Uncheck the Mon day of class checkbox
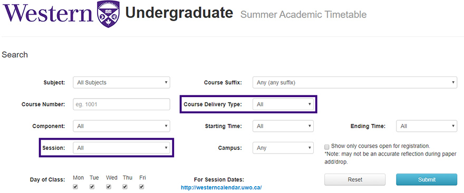The height and width of the screenshot is (193, 464). [x=75, y=187]
